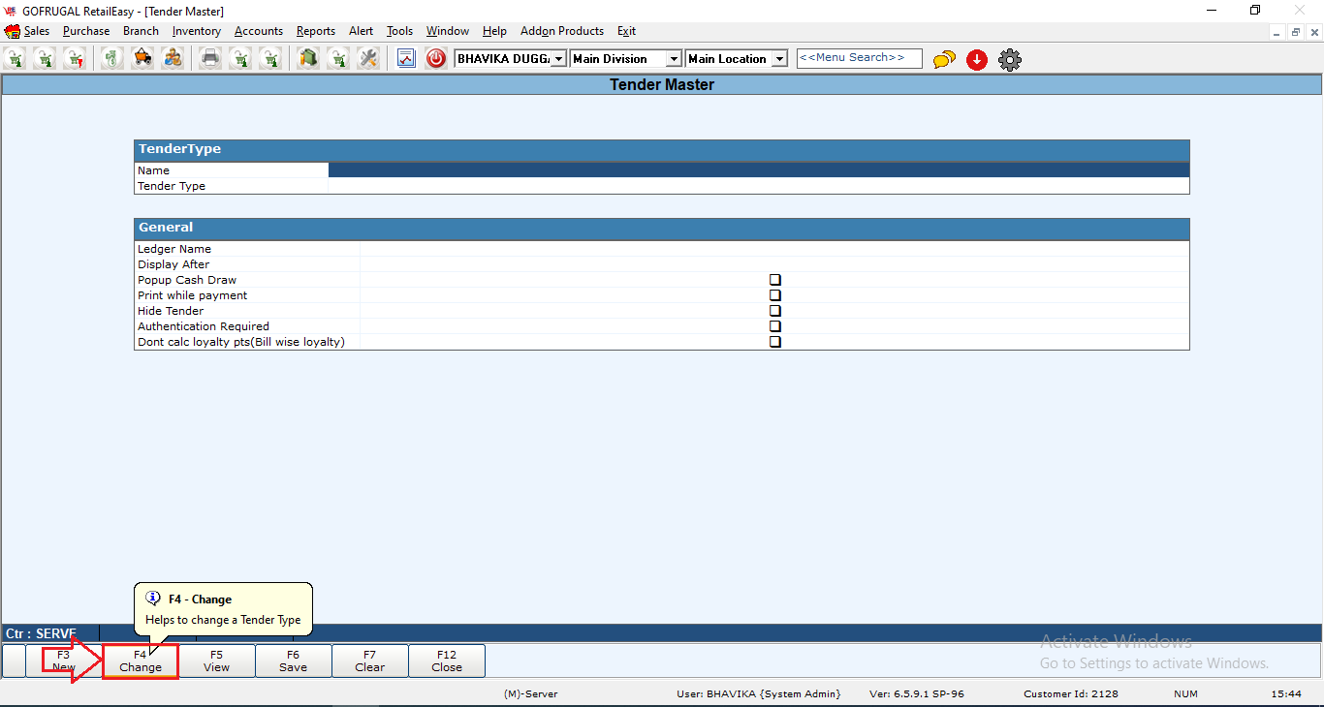
Task: Click the red power button icon
Action: [x=436, y=59]
